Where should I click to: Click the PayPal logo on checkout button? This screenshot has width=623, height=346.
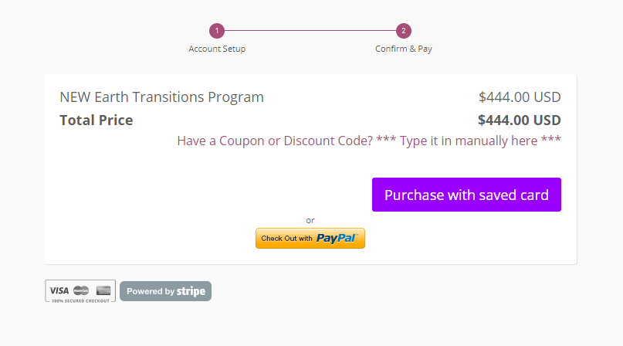[337, 238]
